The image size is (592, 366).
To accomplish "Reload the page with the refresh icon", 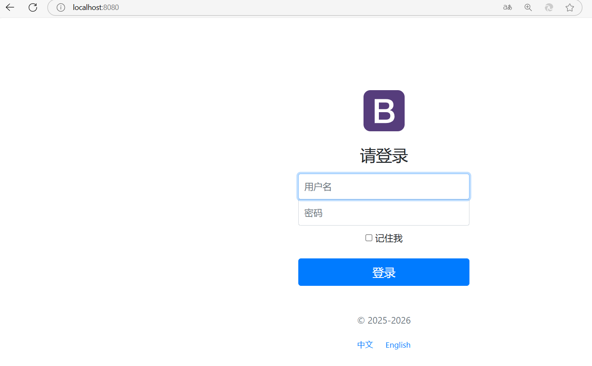I will tap(33, 7).
